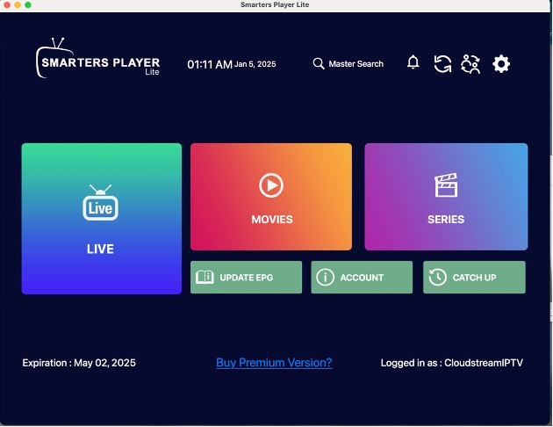Open the Master Search field
This screenshot has height=427, width=553.
coord(348,64)
